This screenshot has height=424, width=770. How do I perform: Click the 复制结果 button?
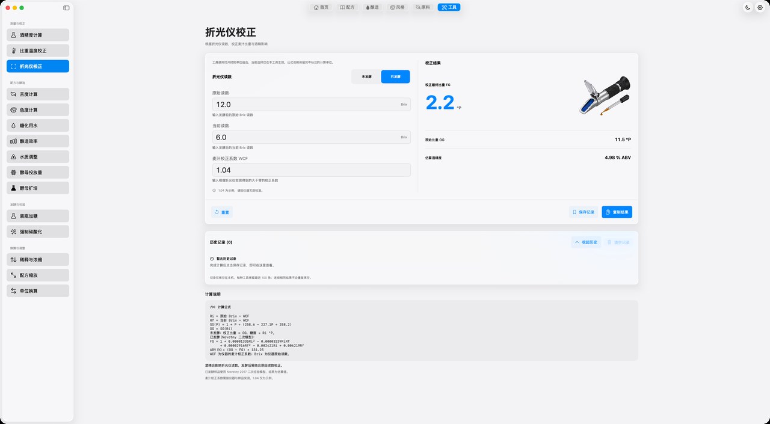(x=617, y=212)
